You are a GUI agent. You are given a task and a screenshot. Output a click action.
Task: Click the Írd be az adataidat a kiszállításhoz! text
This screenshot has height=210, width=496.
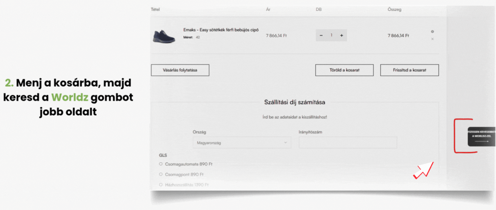point(295,117)
